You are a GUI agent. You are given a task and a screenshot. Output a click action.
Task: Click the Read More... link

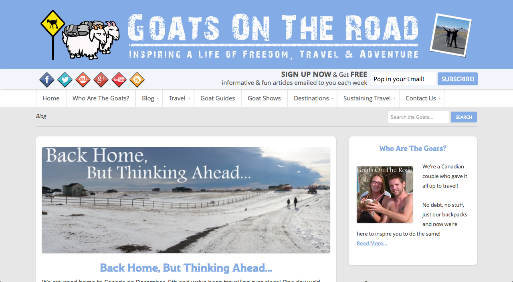tap(372, 243)
